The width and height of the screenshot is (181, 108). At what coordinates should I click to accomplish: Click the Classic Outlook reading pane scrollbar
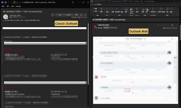point(88,54)
